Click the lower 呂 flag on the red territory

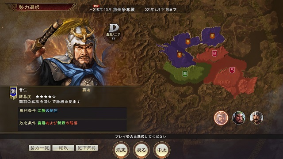pyautogui.click(x=232, y=70)
